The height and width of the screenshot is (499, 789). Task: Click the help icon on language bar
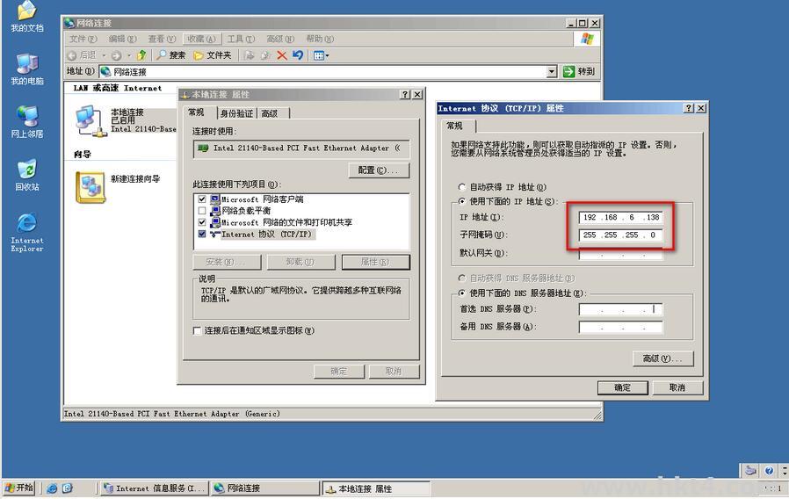769,471
